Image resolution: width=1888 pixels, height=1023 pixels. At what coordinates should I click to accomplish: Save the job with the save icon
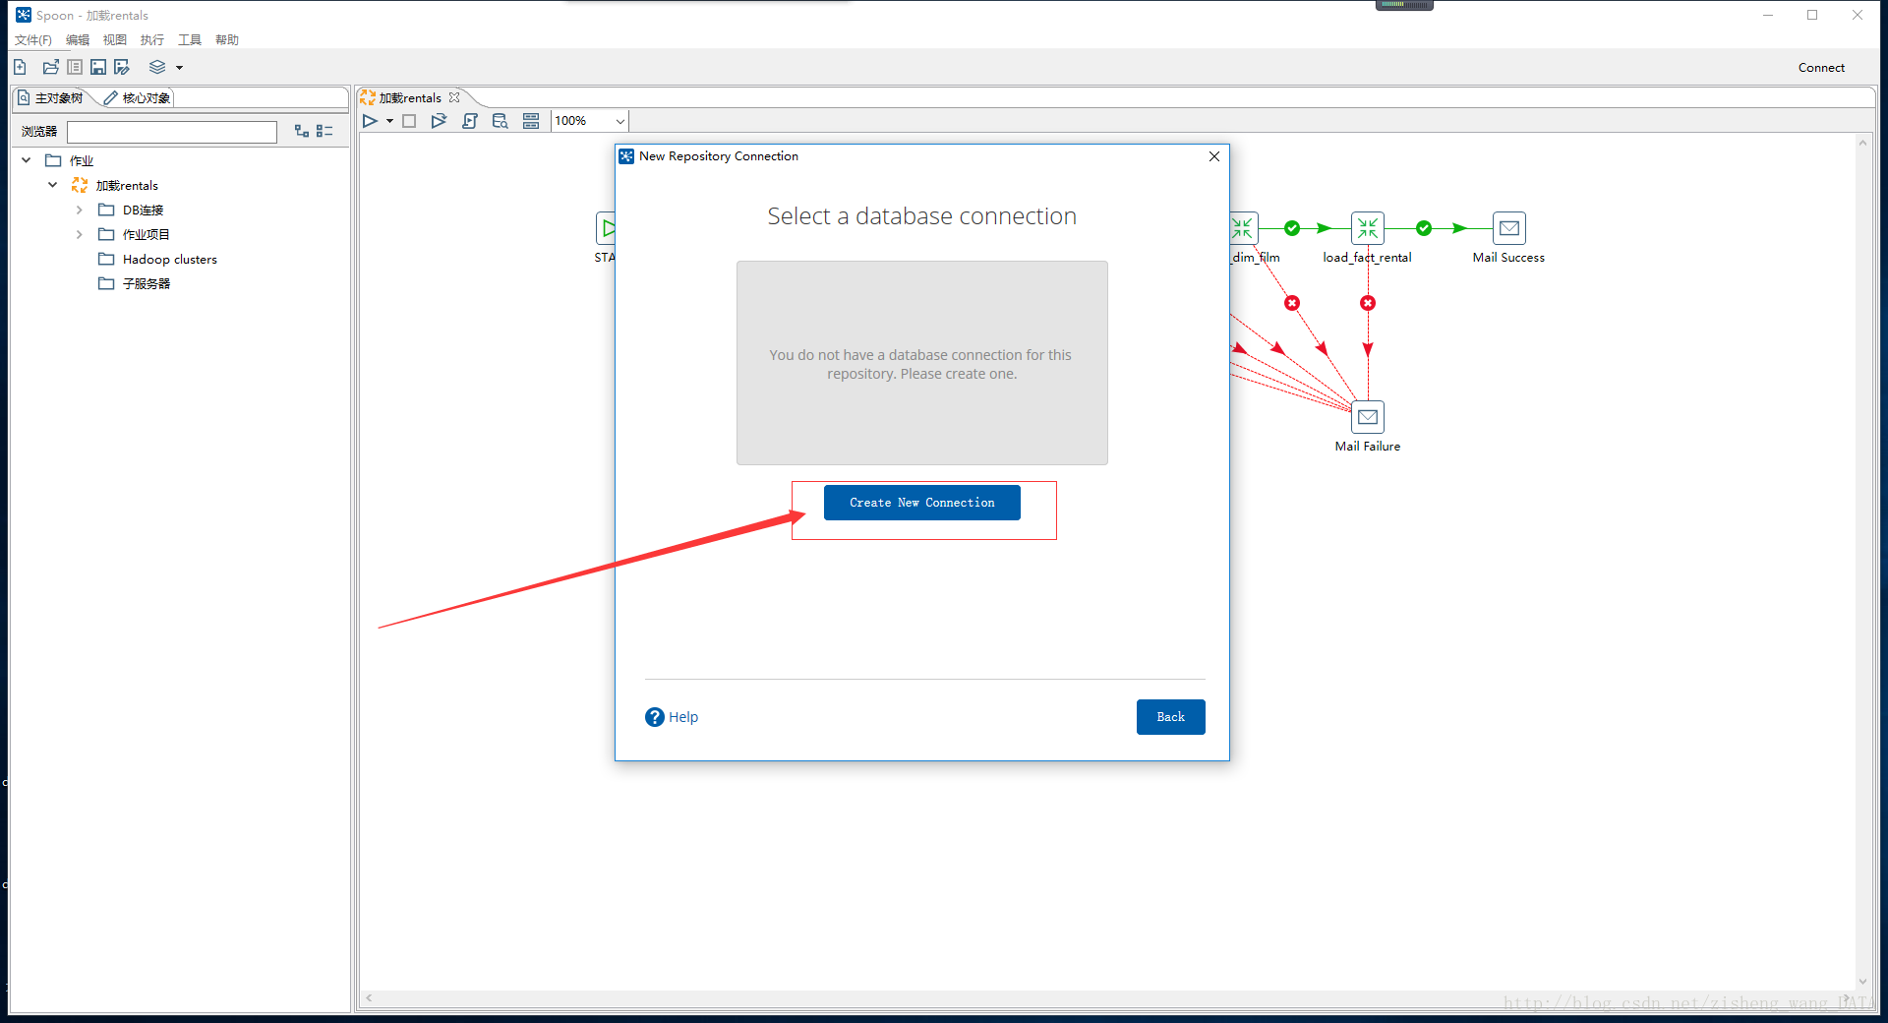coord(98,67)
